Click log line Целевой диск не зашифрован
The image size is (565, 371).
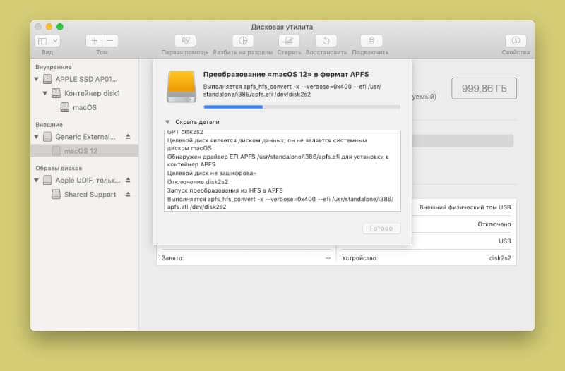(x=212, y=173)
